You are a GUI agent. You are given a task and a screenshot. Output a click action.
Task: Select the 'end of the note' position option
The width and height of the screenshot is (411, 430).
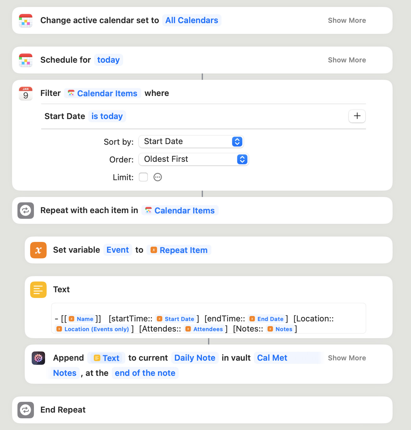click(x=145, y=373)
